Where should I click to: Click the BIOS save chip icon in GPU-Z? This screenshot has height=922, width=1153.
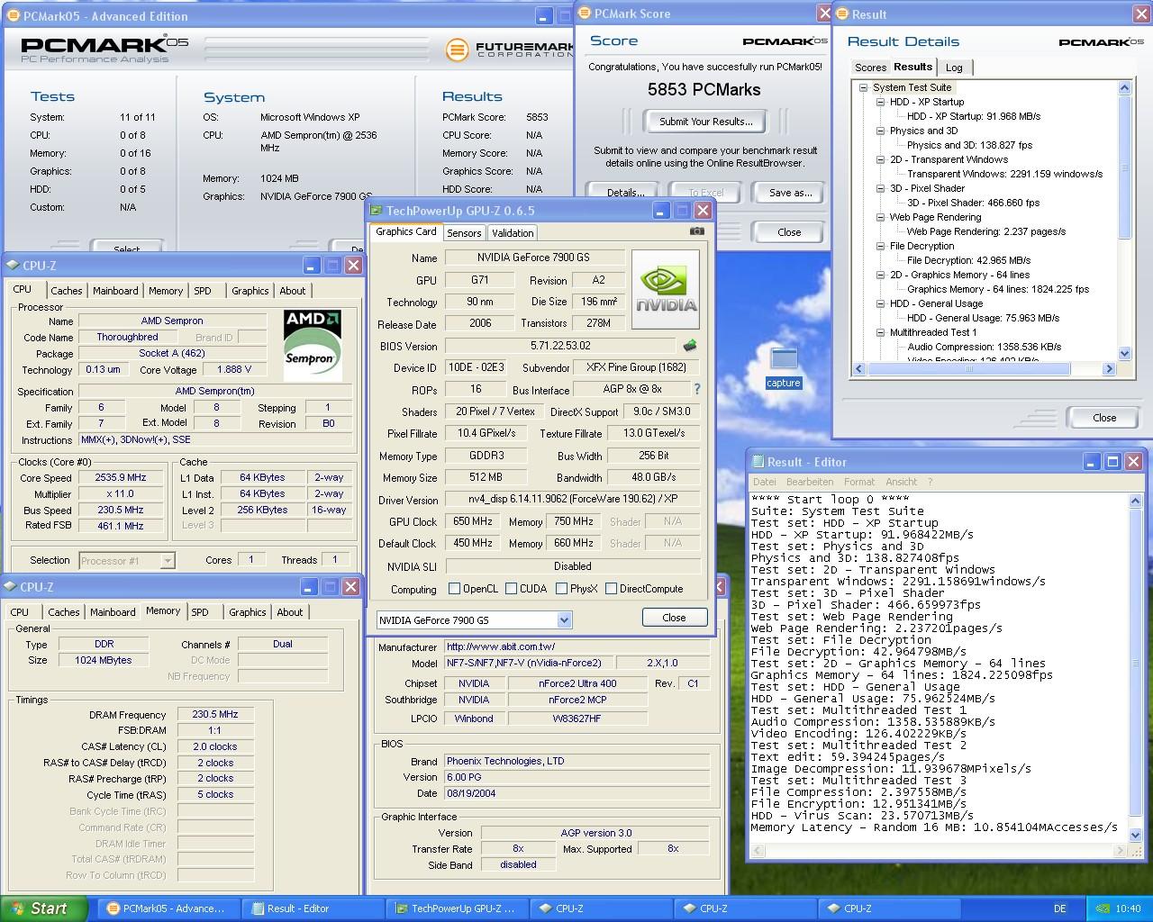coord(690,346)
